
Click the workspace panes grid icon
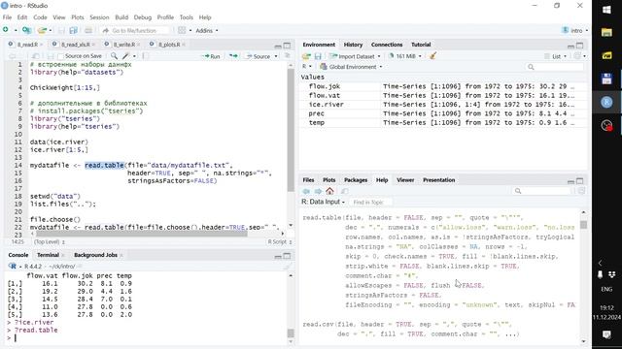[x=182, y=30]
